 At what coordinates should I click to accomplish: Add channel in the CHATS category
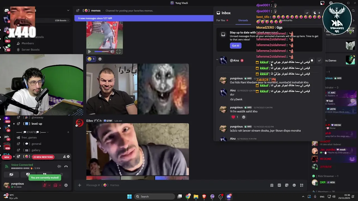68,132
